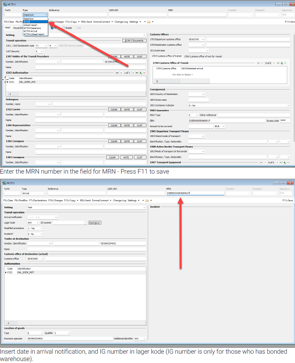Go to next record in 1704 Customs Office navigator
This screenshot has width=295, height=363.
click(273, 63)
